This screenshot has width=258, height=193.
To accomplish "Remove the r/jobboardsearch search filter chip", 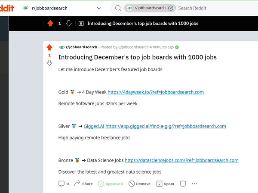I will click(171, 8).
